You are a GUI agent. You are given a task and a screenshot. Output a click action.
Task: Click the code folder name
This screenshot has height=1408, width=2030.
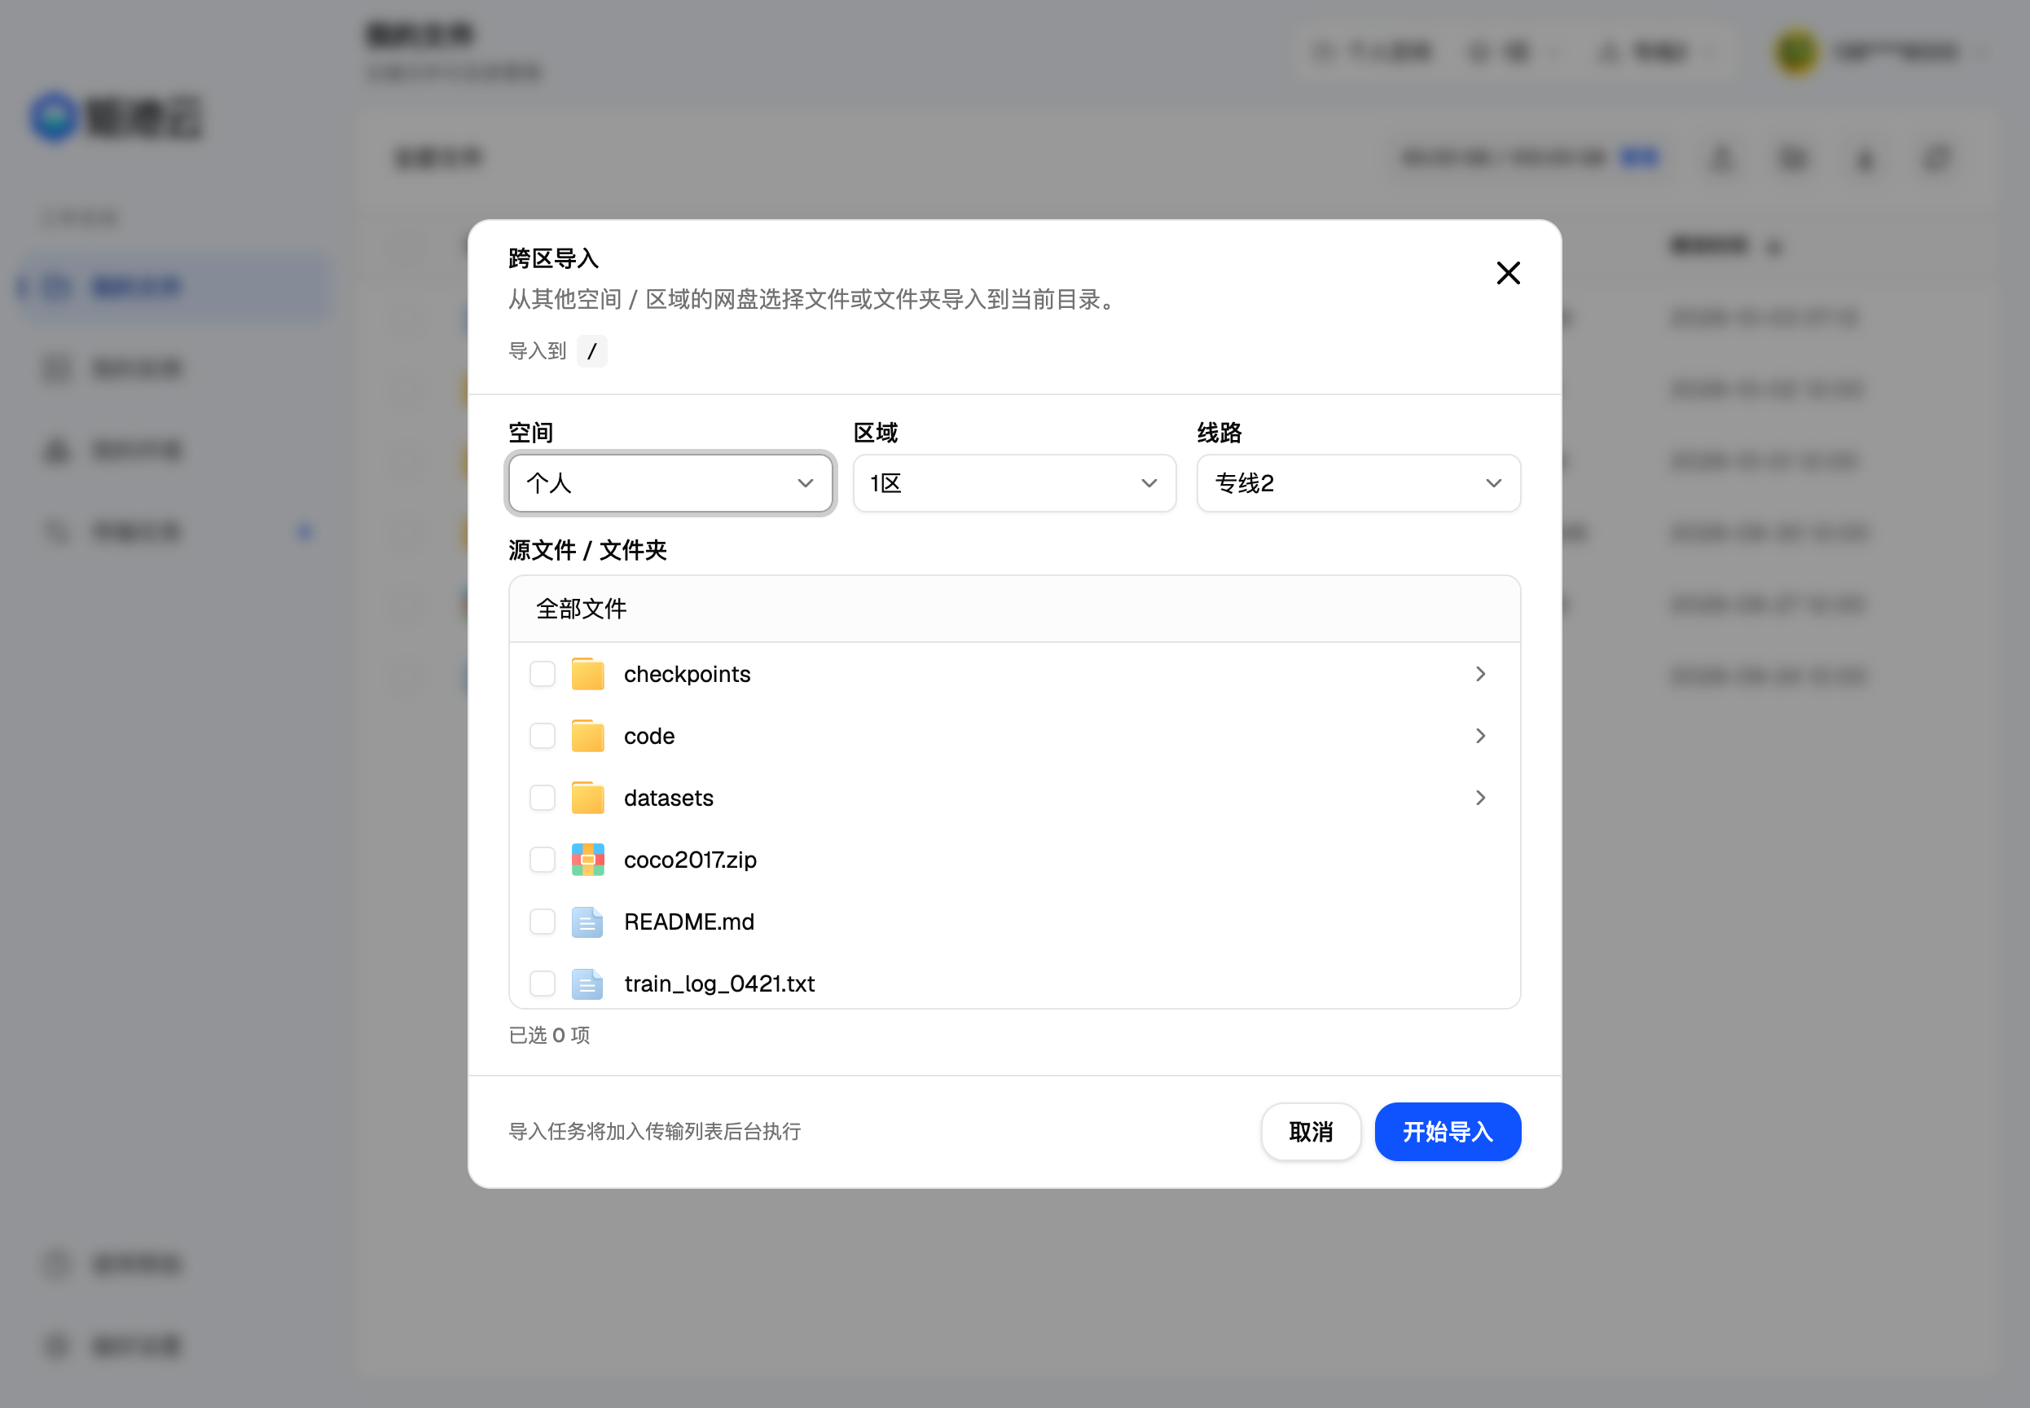click(649, 736)
